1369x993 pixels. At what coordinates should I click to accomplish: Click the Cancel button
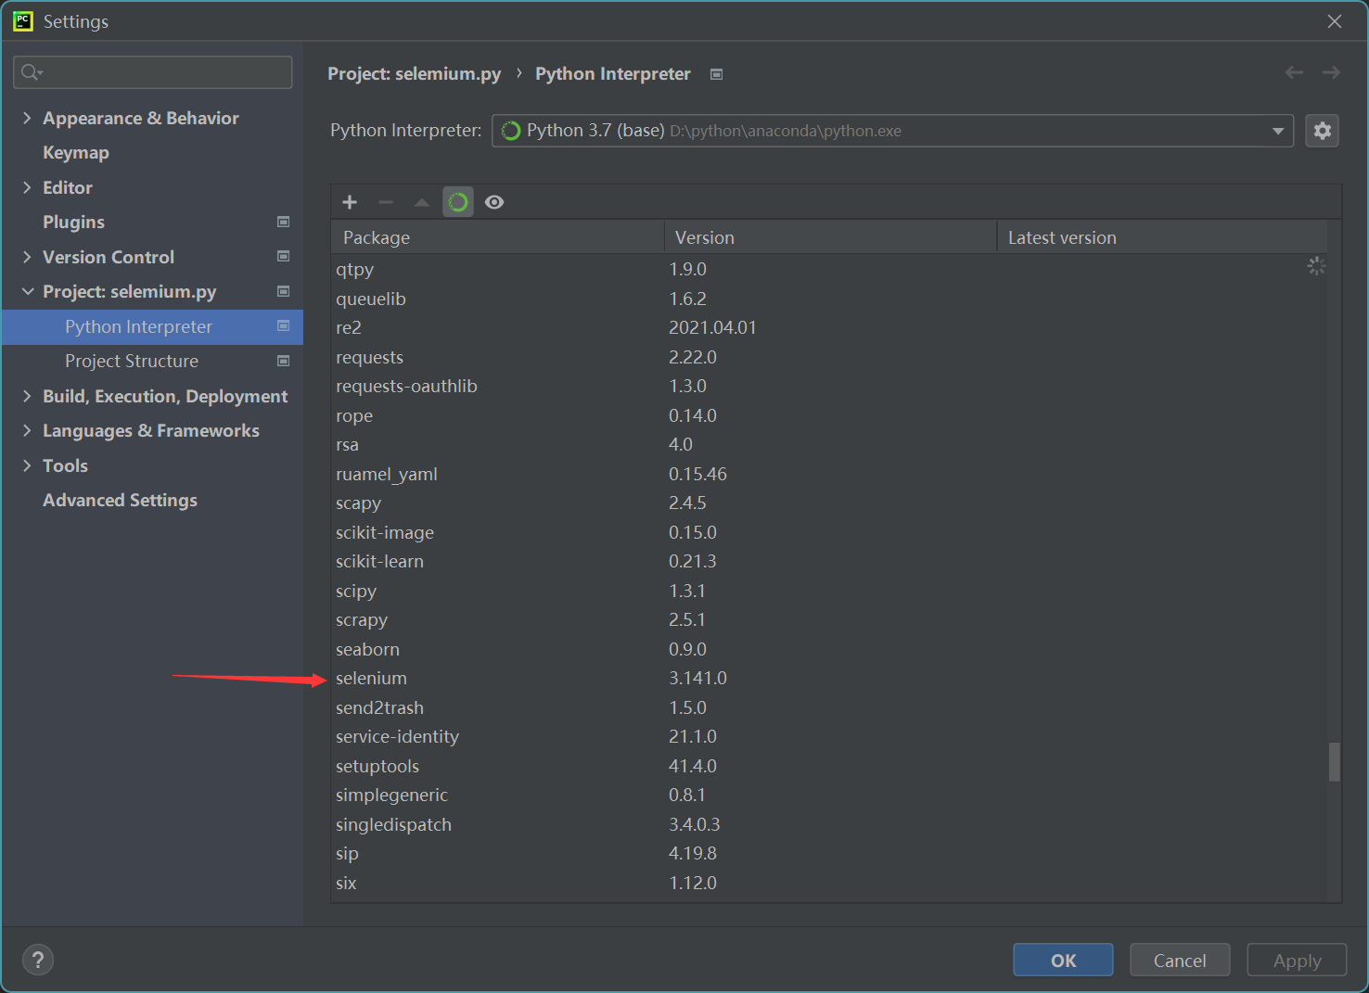(x=1180, y=960)
